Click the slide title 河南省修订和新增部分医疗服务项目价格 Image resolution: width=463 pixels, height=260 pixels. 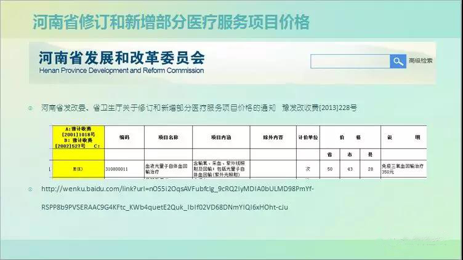coord(171,23)
